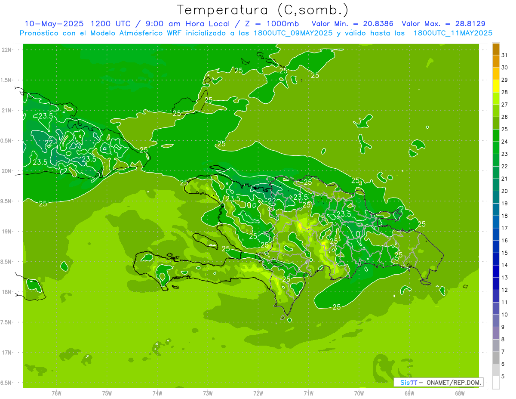Click the 68W longitude label
Viewport: 516px width, 399px height.
click(x=460, y=393)
